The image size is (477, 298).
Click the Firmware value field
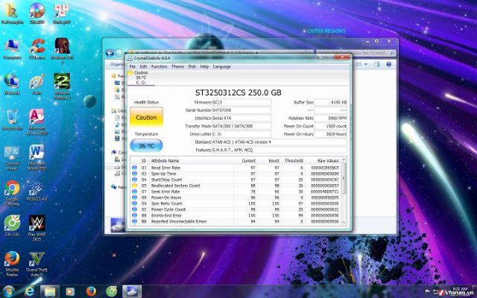241,102
